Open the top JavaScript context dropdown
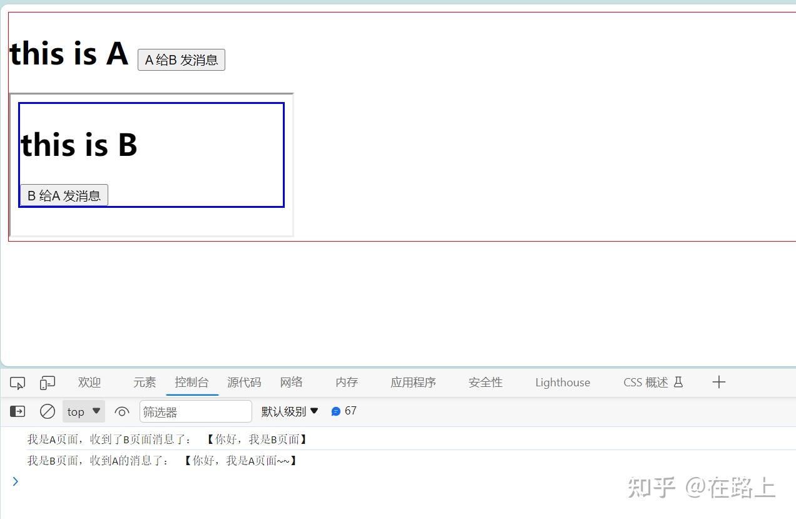 point(84,411)
